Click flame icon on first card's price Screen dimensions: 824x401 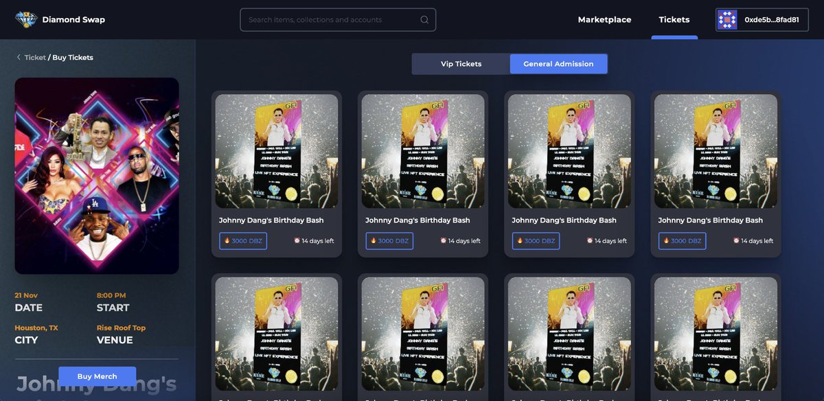coord(227,241)
